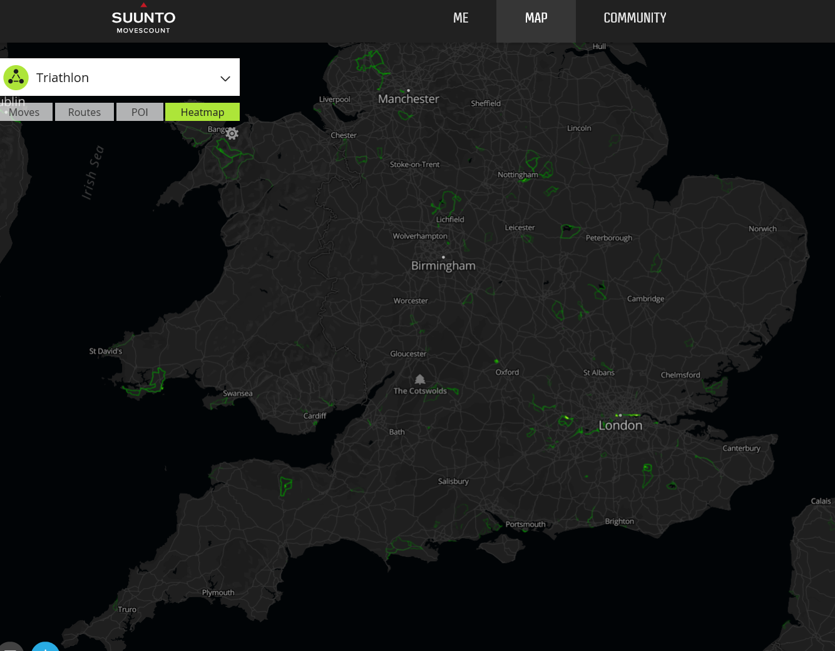Click the Manchester label on the map
This screenshot has height=651, width=835.
[x=409, y=99]
